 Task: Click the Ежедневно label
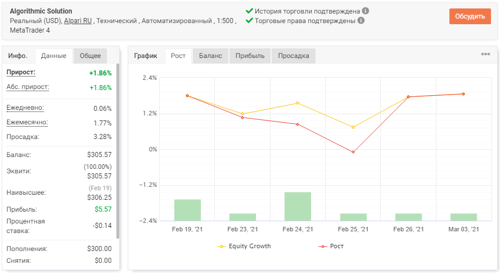(25, 108)
